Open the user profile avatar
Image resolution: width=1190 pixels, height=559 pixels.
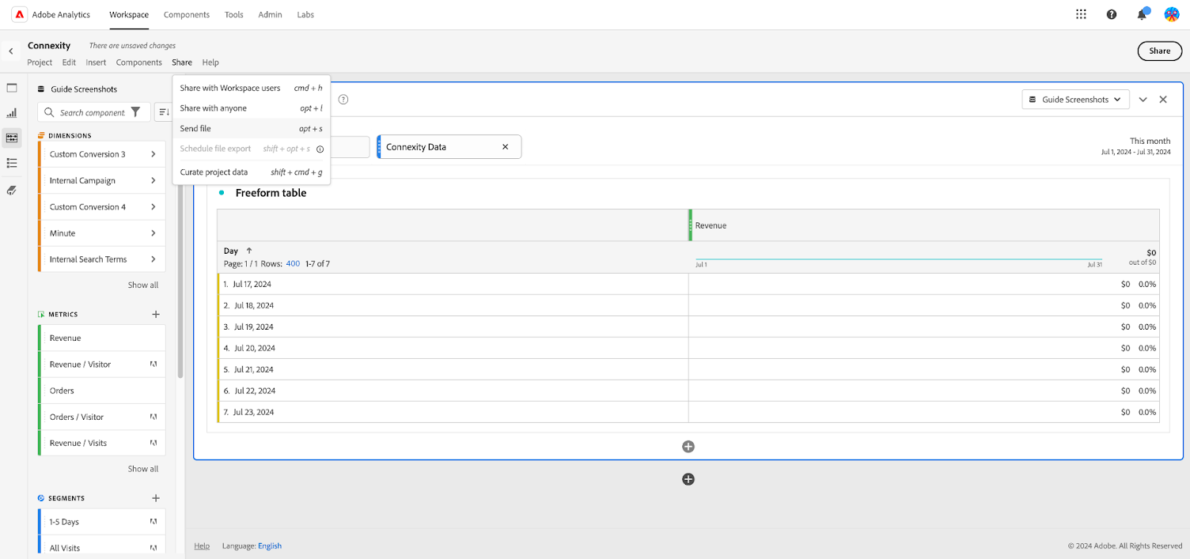point(1172,14)
